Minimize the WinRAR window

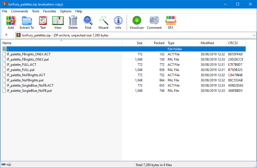coord(225,4)
